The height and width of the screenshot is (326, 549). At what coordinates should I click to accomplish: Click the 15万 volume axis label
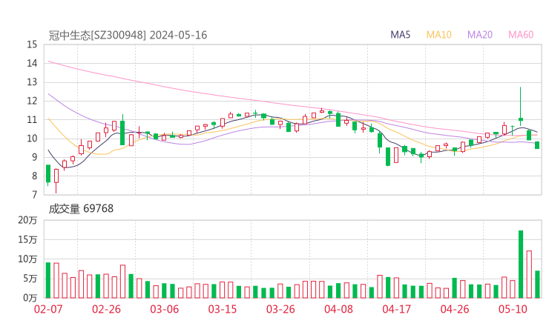[x=27, y=239]
